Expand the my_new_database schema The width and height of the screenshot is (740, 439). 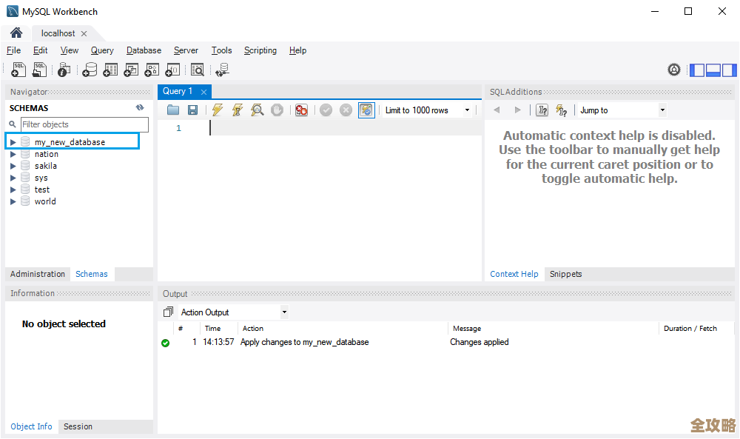coord(13,142)
